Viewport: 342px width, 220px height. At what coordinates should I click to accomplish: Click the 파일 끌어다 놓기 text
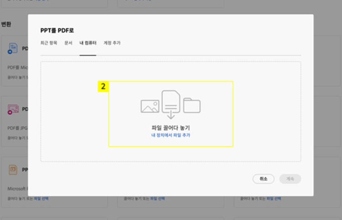point(171,128)
